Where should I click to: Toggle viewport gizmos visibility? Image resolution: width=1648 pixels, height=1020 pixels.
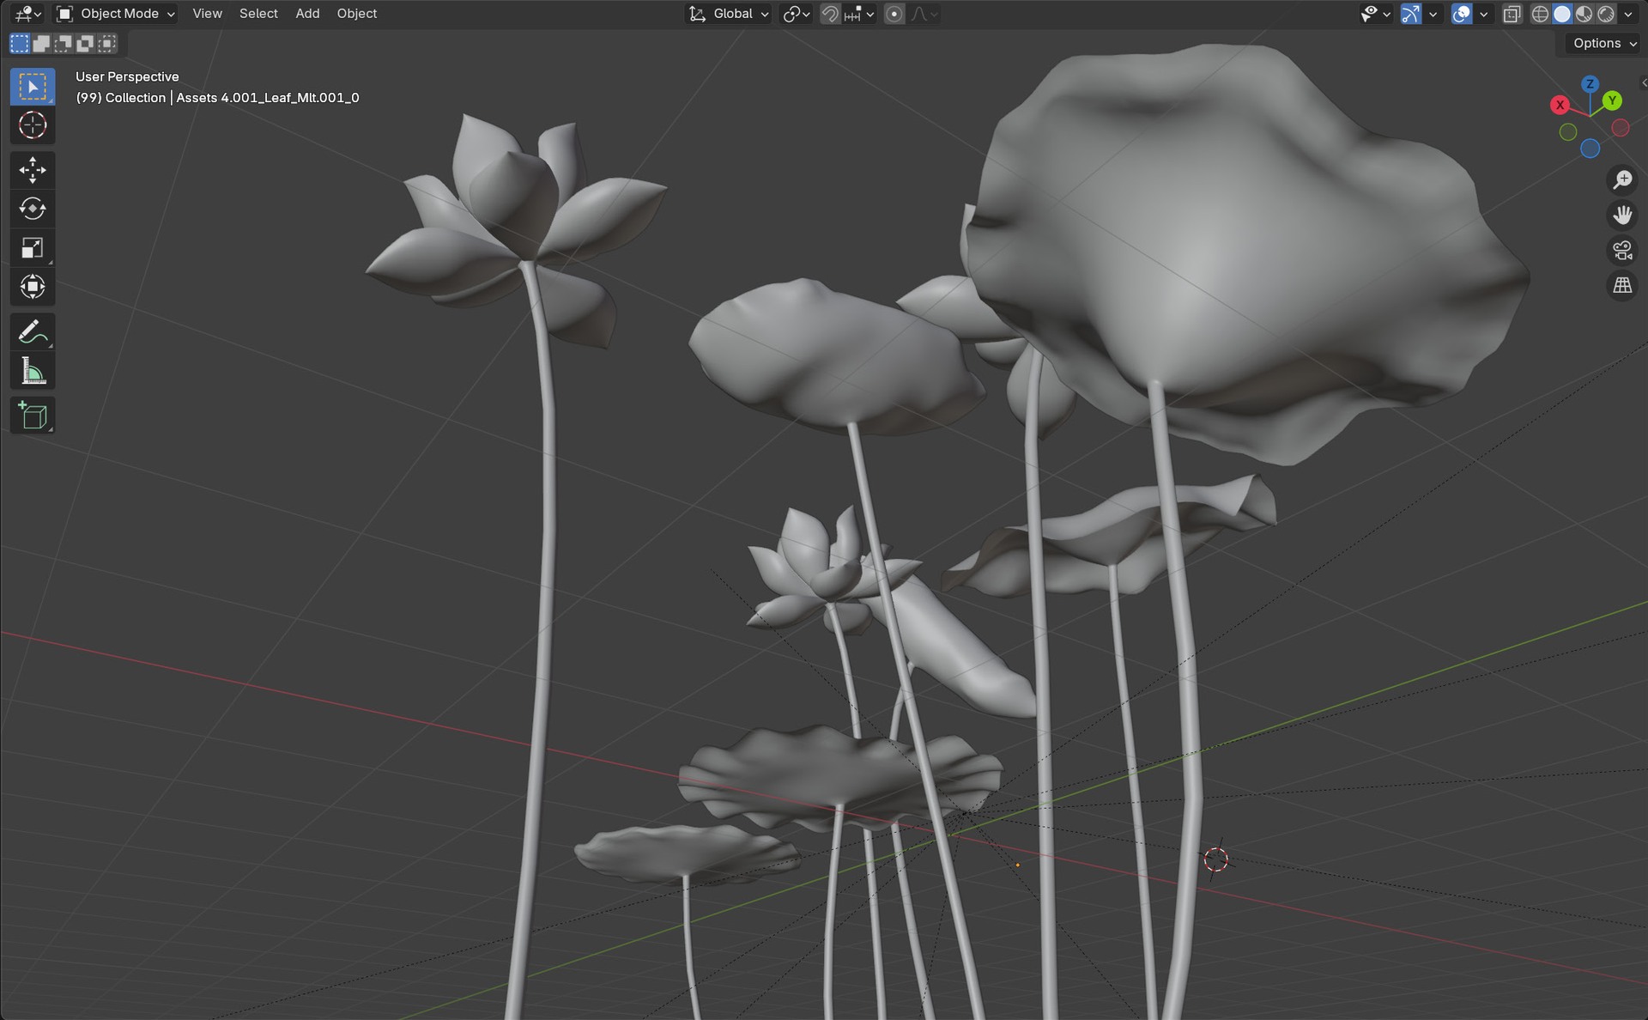pos(1410,14)
